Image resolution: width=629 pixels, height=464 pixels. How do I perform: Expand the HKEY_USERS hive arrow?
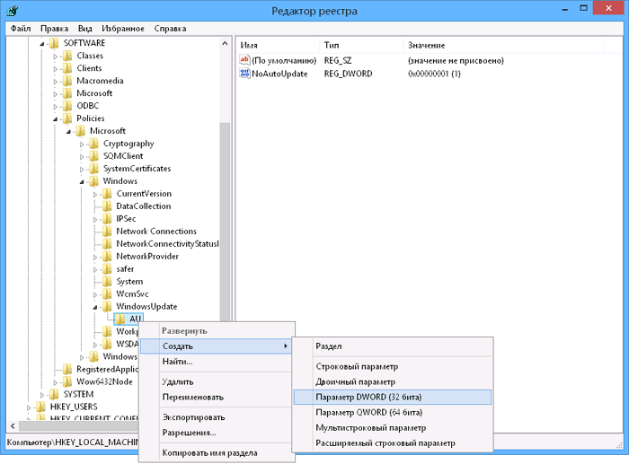click(x=29, y=407)
